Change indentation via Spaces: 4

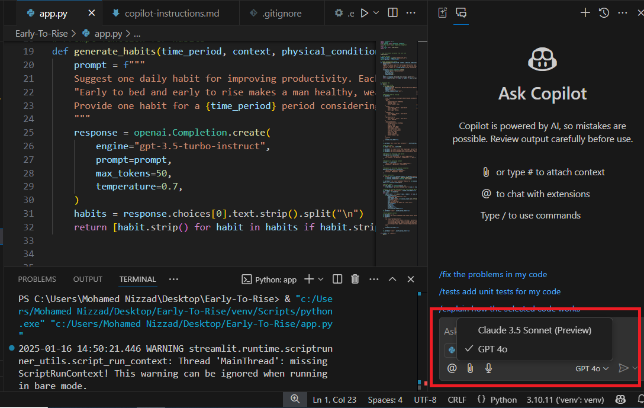point(385,400)
